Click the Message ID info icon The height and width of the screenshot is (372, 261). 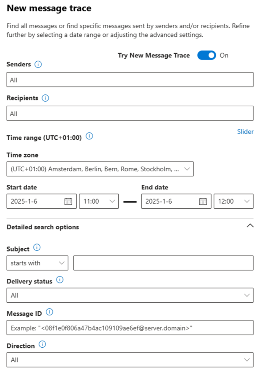tap(50, 312)
